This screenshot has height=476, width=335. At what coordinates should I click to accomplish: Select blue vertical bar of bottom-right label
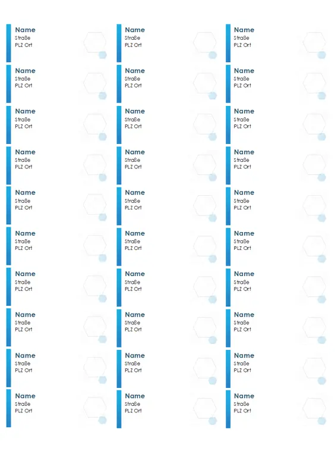coord(228,409)
